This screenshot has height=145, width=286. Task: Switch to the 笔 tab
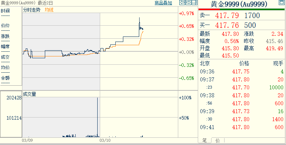[x=204, y=140]
